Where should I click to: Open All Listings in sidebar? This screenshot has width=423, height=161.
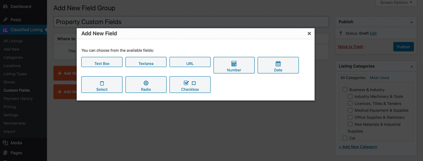click(x=13, y=41)
